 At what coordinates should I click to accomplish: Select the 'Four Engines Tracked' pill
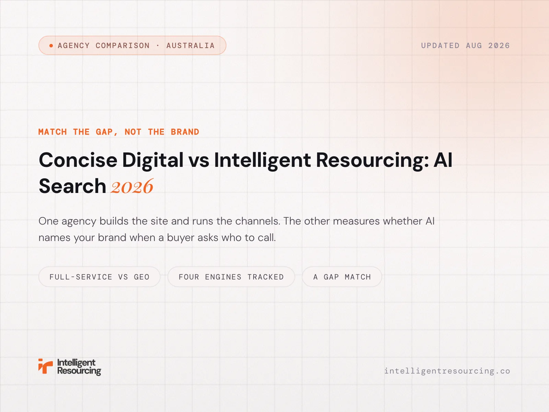pos(231,277)
